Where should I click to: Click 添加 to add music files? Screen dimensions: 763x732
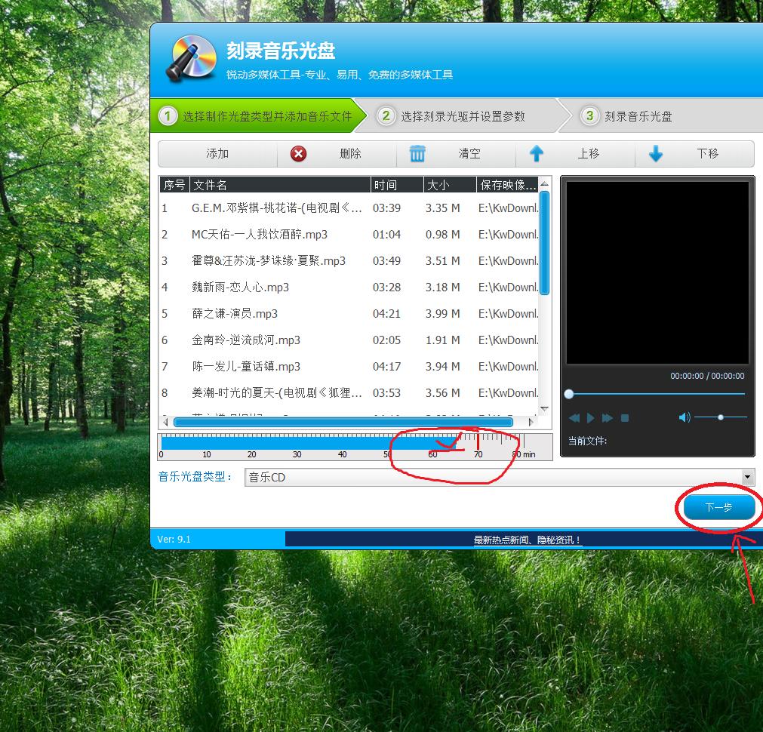217,153
